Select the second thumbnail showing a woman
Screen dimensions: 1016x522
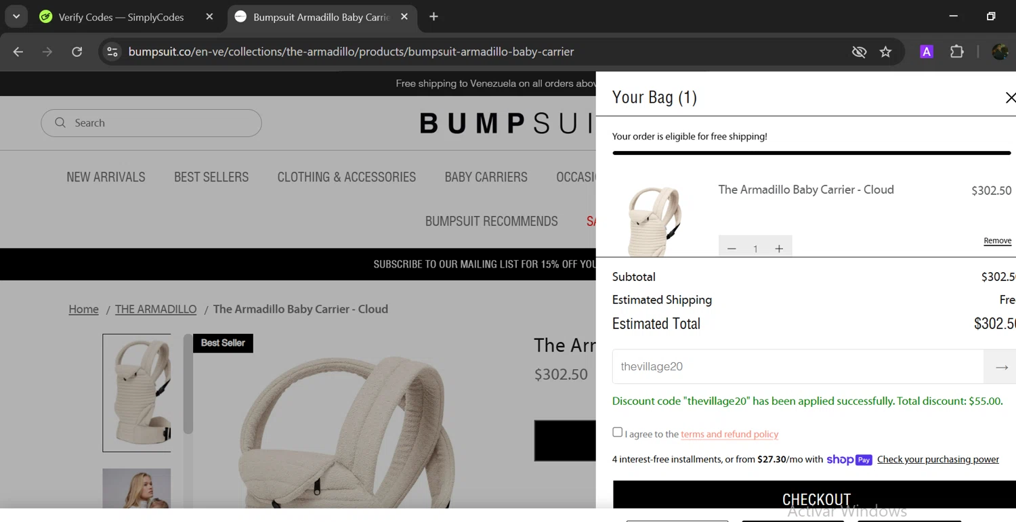pos(137,488)
